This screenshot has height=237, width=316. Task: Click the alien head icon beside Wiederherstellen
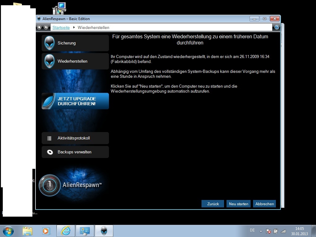(x=49, y=61)
